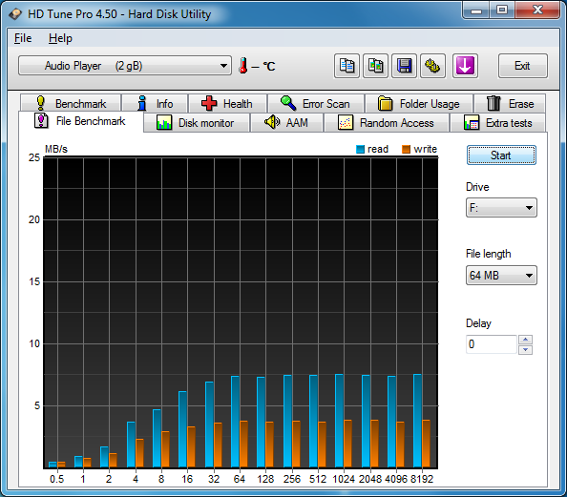Viewport: 567px width, 497px height.
Task: Open the Health tab with red cross
Action: coord(227,104)
